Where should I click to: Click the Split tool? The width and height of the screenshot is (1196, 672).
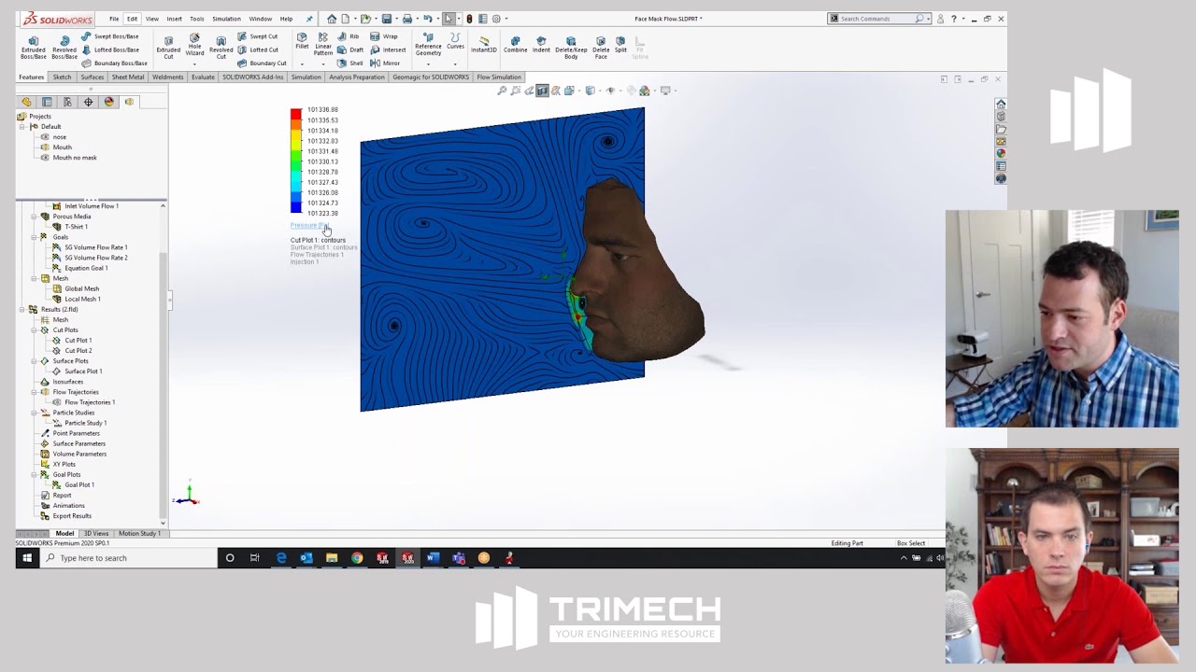(x=620, y=44)
